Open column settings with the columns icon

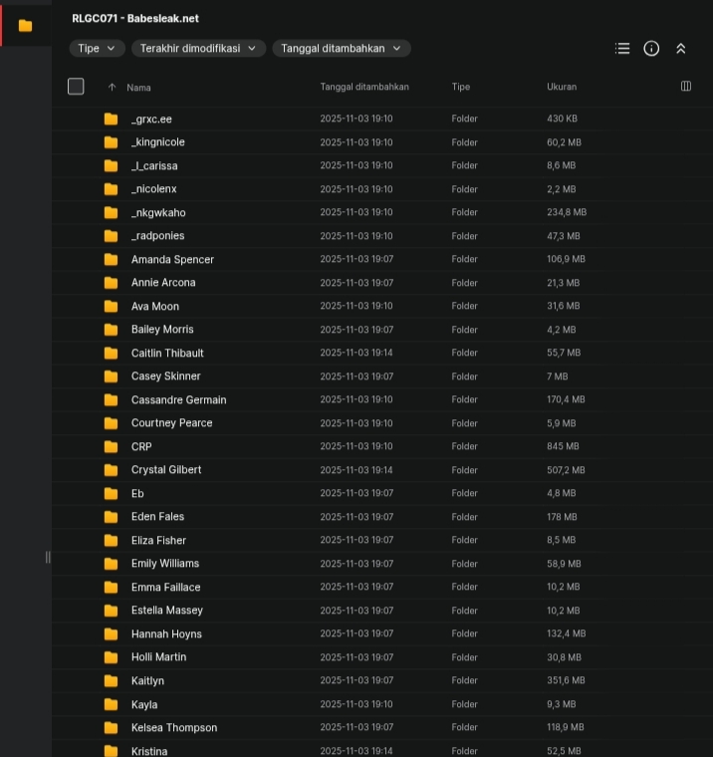pos(685,86)
